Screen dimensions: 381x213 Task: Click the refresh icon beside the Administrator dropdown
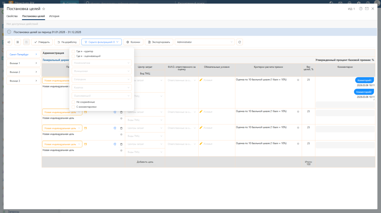point(240,42)
